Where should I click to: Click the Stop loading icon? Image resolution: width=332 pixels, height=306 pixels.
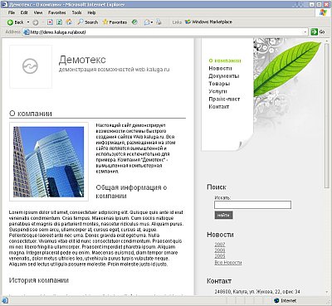[50, 22]
